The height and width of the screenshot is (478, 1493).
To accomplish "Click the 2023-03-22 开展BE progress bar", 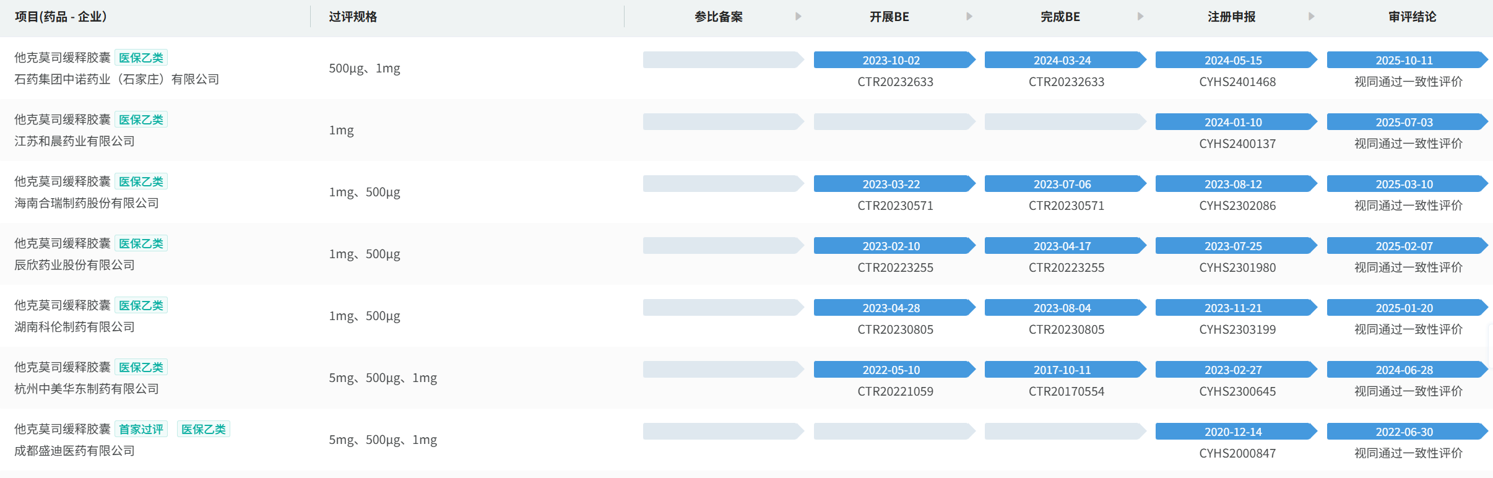I will click(x=891, y=184).
